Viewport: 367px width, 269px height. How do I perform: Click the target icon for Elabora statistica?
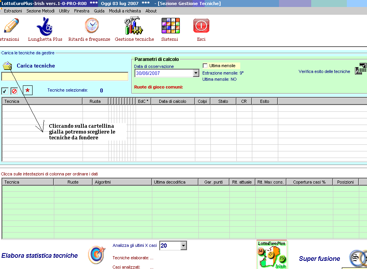[x=97, y=255]
